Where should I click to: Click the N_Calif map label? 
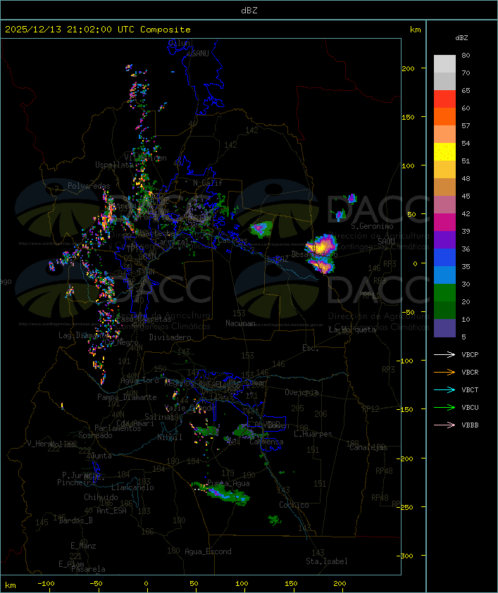click(208, 182)
